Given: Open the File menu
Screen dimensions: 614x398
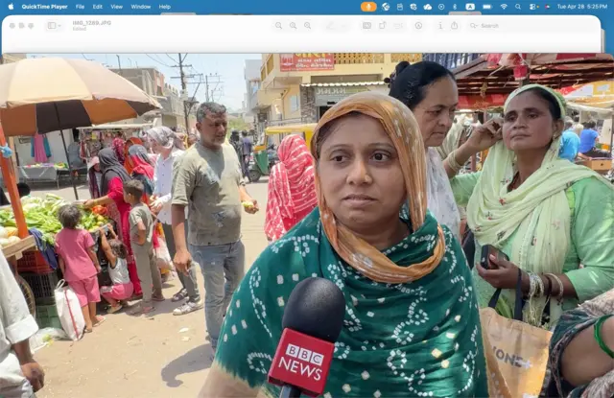Looking at the screenshot, I should 80,6.
